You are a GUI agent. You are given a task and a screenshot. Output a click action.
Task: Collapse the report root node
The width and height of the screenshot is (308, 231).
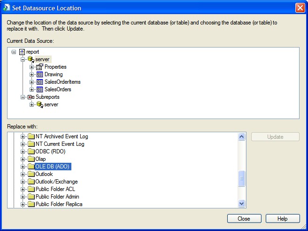coord(14,52)
